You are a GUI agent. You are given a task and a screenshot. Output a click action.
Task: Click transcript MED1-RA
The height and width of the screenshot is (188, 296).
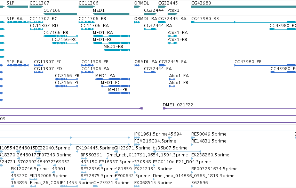[111, 36]
